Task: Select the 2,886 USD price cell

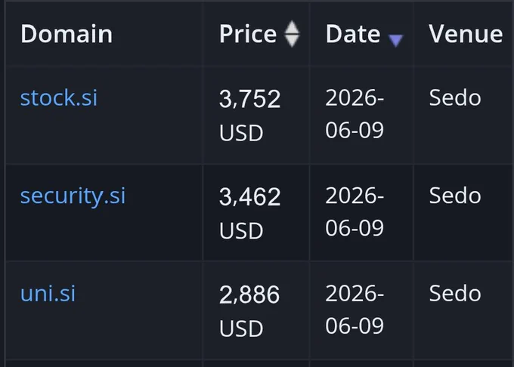Action: [249, 310]
